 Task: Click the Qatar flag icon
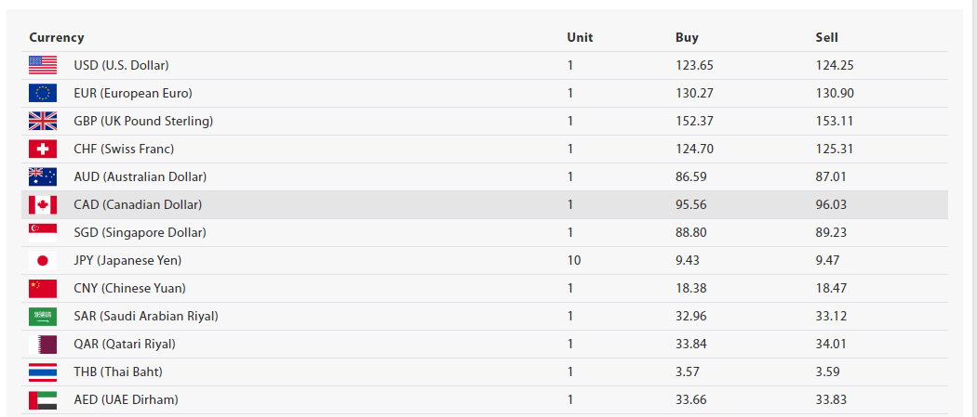pyautogui.click(x=43, y=344)
